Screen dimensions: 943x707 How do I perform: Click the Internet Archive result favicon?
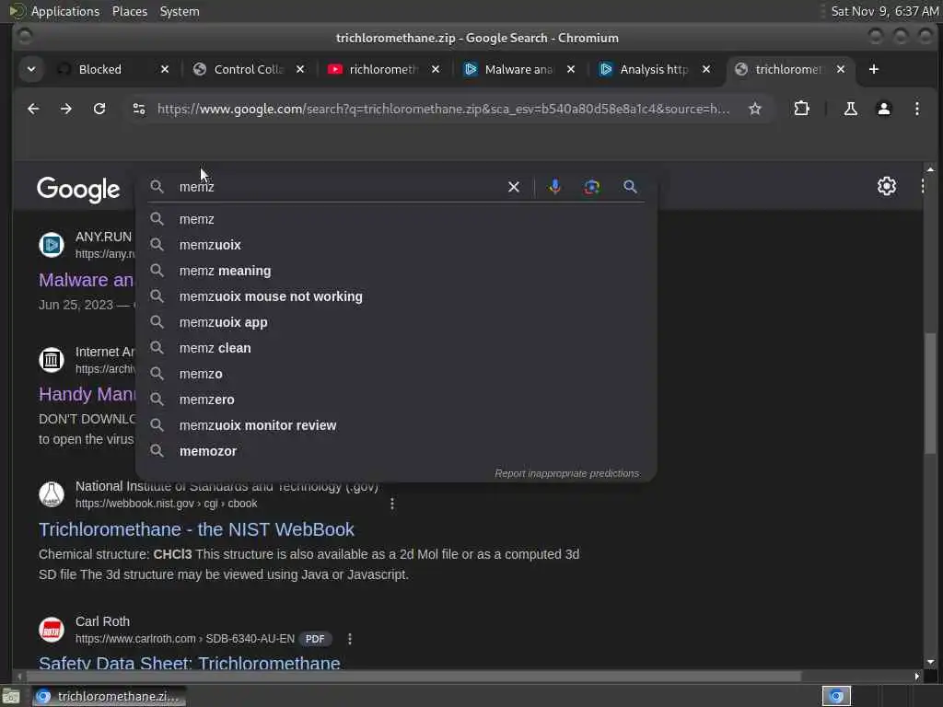point(52,360)
